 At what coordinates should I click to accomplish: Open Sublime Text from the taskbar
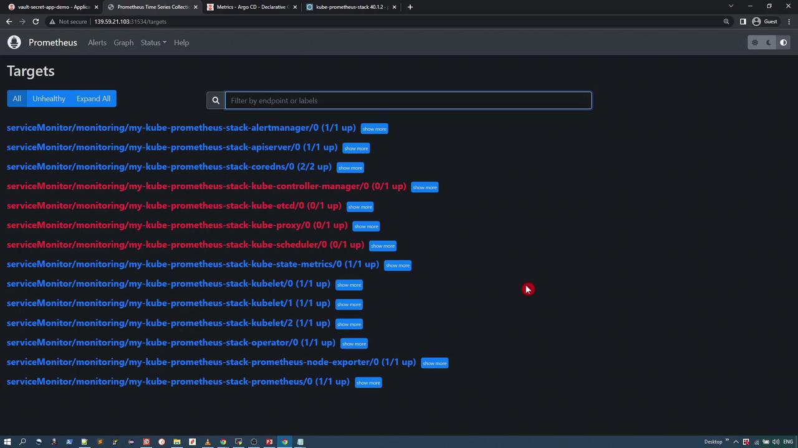[x=100, y=442]
